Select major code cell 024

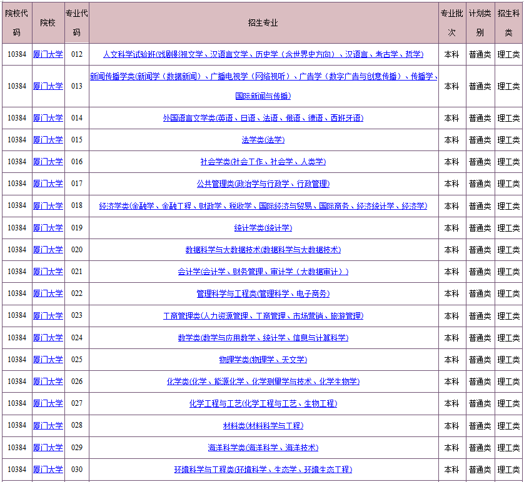pos(77,338)
